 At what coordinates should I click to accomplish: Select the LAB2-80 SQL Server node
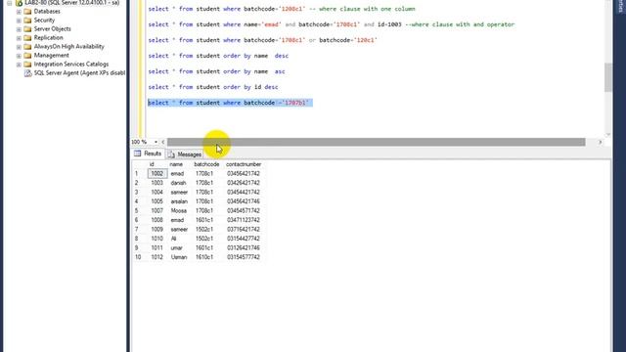(71, 3)
